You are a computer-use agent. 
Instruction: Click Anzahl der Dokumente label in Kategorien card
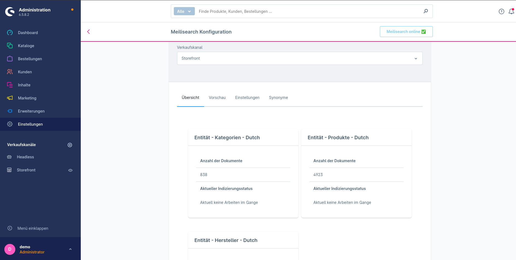(x=221, y=161)
